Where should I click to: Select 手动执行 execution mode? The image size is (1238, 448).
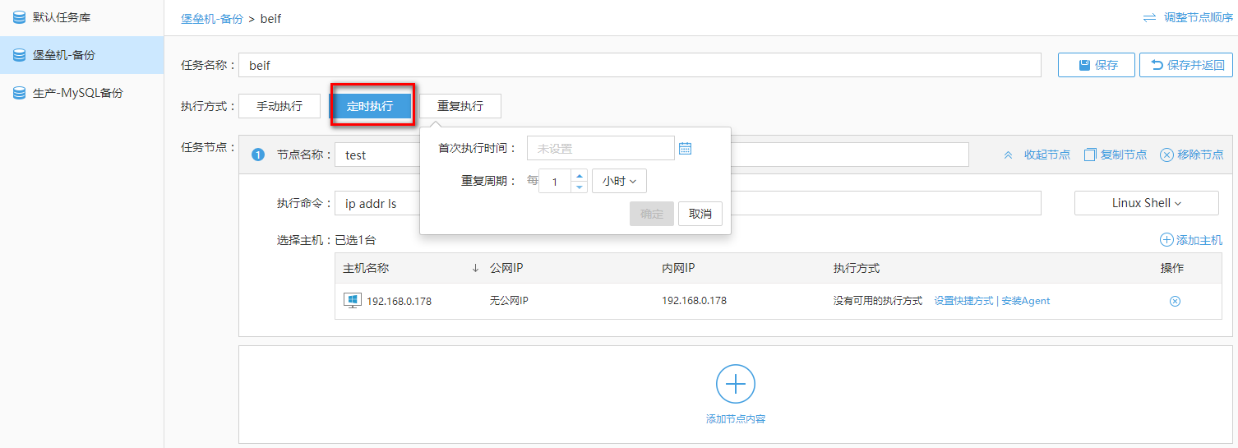click(279, 106)
